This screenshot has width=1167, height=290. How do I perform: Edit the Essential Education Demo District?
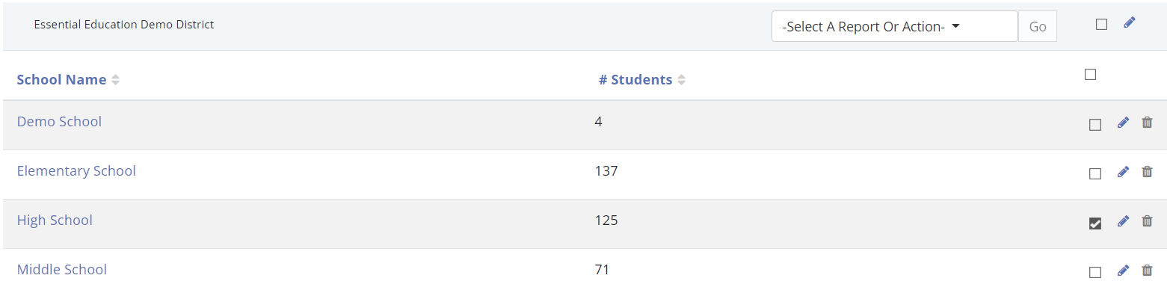[x=1129, y=23]
